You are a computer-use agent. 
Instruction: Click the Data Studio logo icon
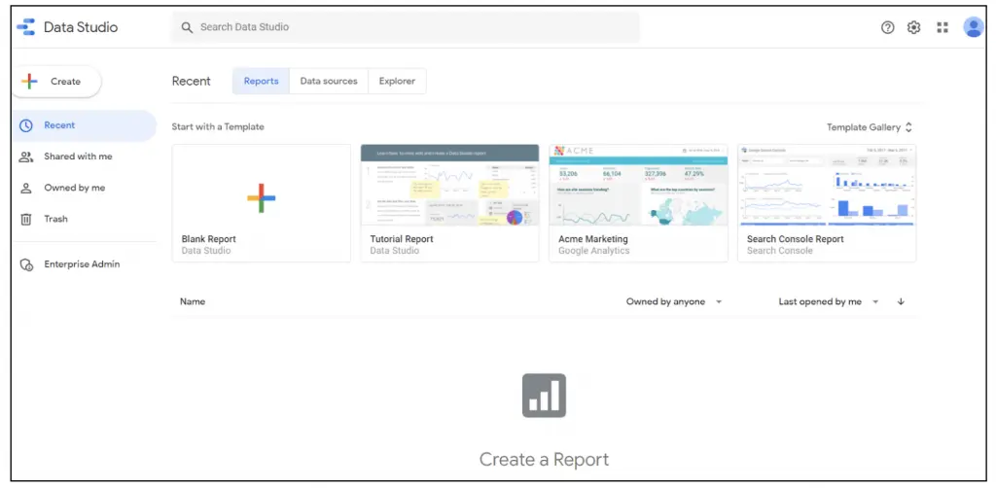[26, 27]
